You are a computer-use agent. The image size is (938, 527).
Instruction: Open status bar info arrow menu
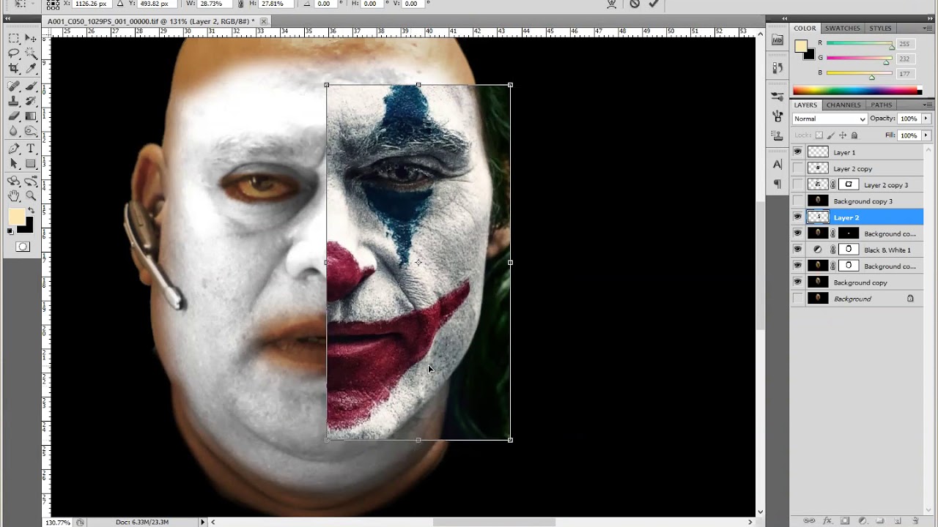[x=203, y=522]
